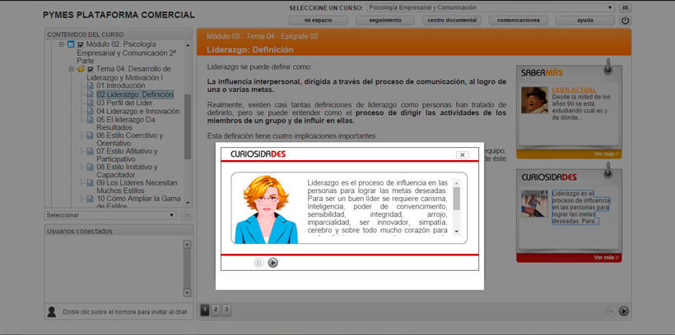Open 09 Los Líderes Necesitan Muchos Estilos
Image resolution: width=675 pixels, height=335 pixels.
point(137,187)
